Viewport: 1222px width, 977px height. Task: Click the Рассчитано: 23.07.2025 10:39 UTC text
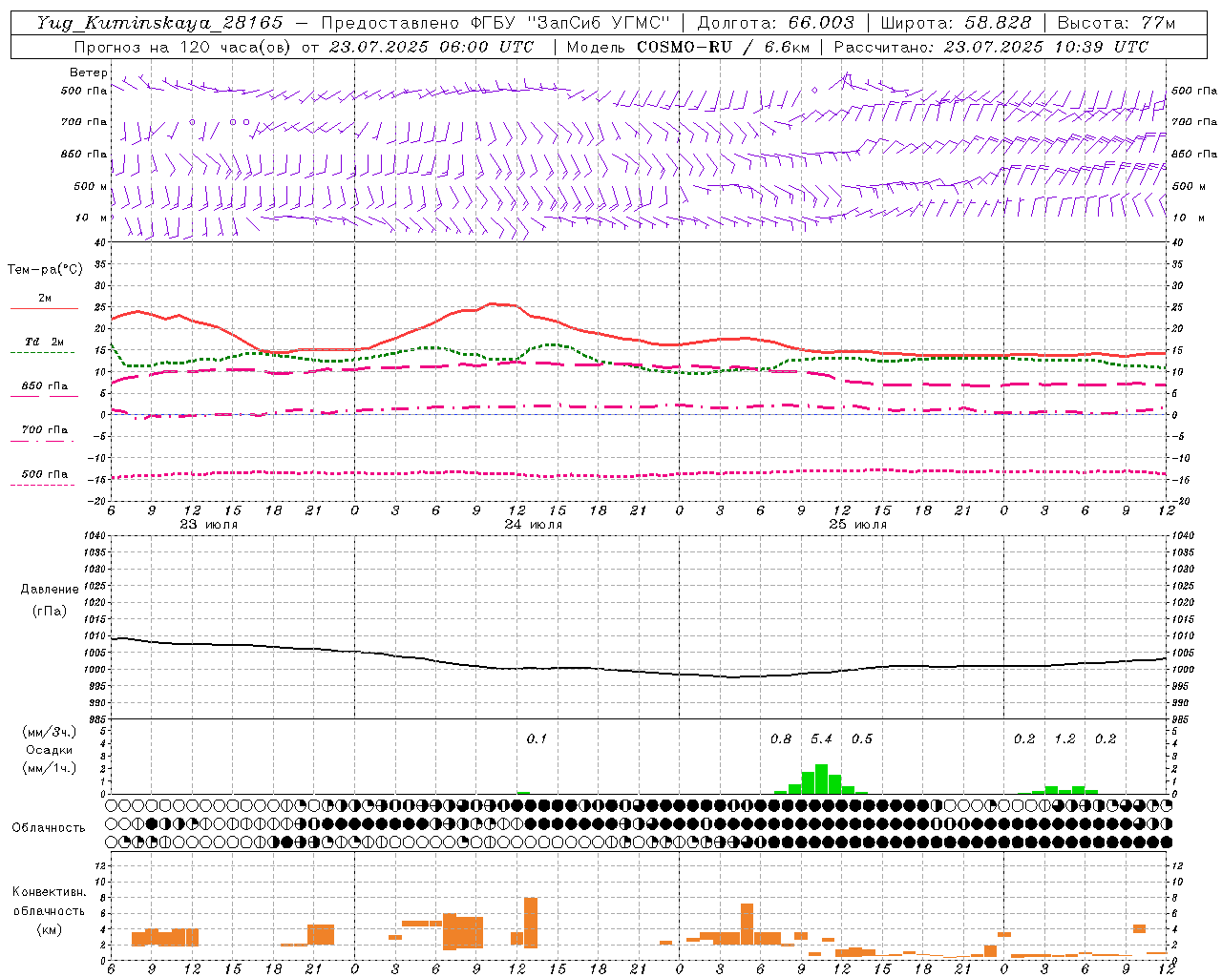coord(991,47)
